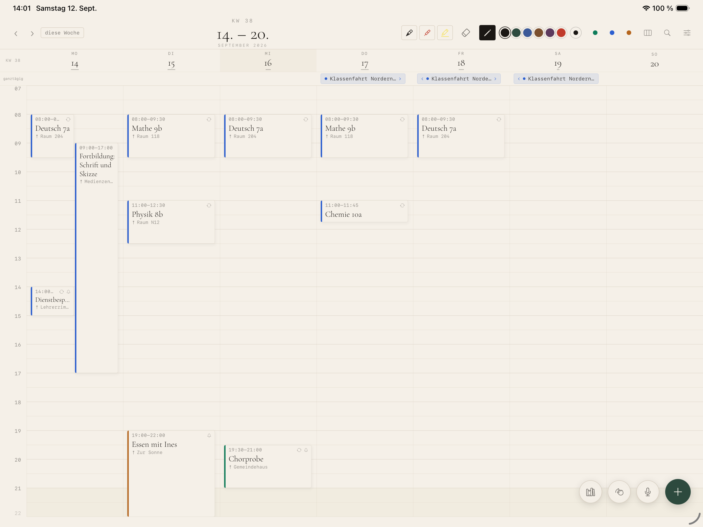Select the yellow highlighter tool
Image resolution: width=703 pixels, height=527 pixels.
445,33
